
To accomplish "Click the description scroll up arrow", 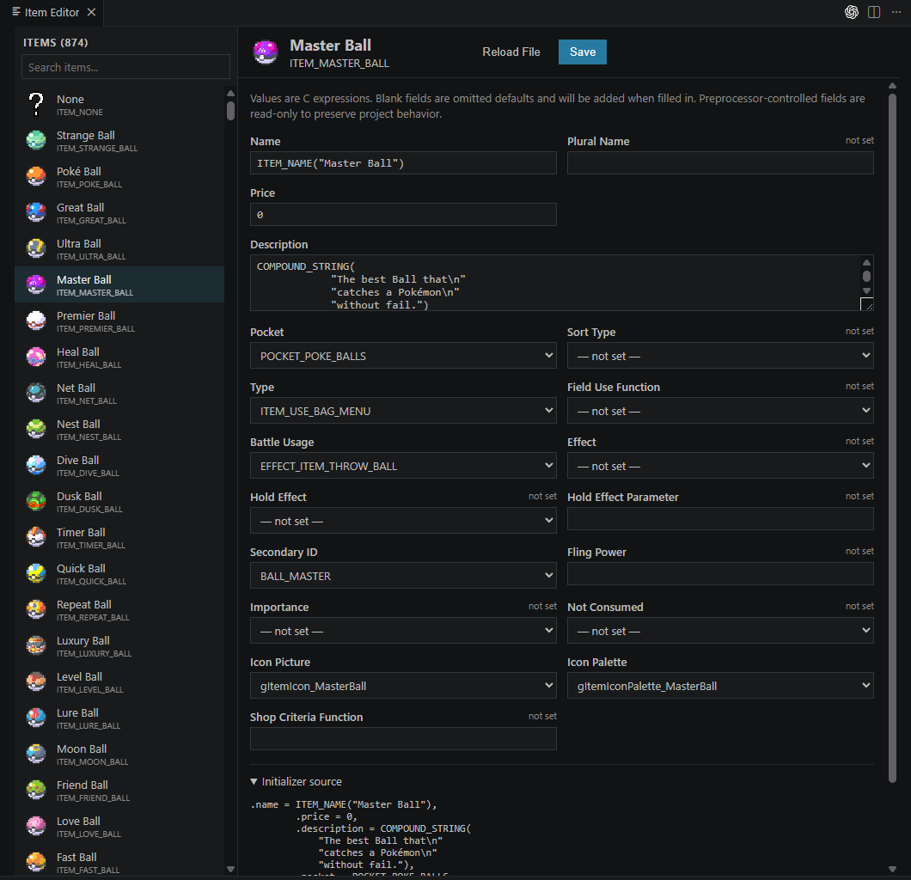I will tap(866, 263).
